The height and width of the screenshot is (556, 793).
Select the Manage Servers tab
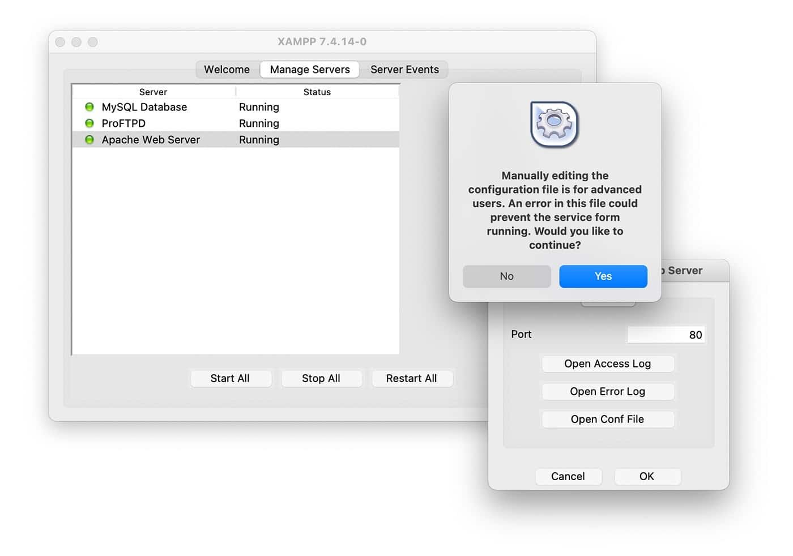(310, 70)
